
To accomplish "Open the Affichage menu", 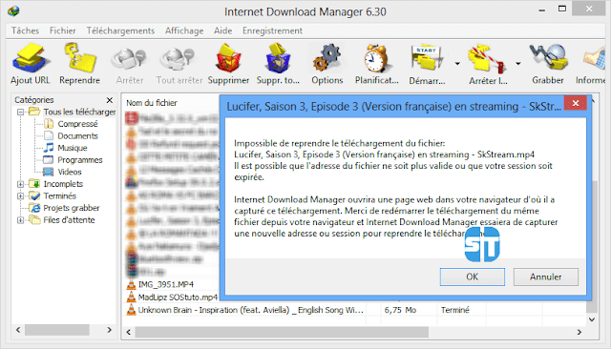I will coord(184,31).
